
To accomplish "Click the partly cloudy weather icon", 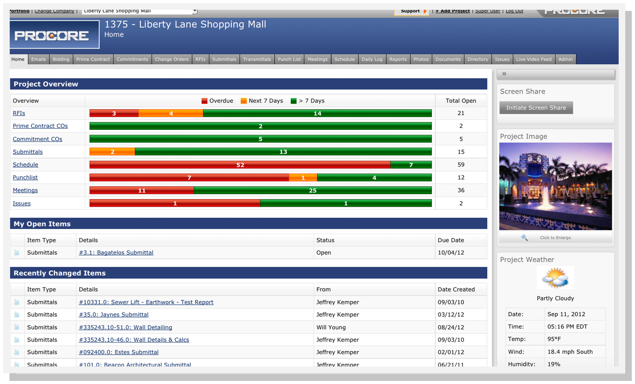I will click(x=555, y=278).
